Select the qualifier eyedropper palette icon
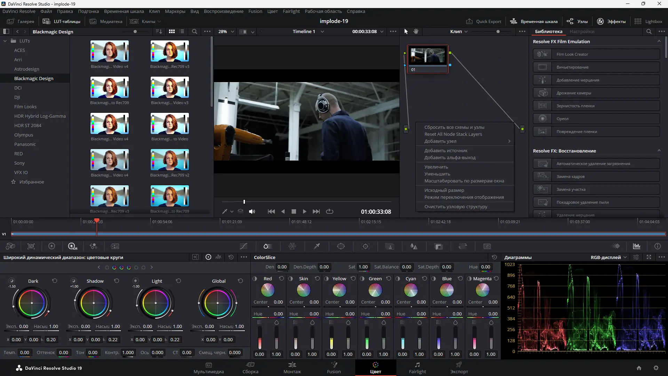This screenshot has height=376, width=668. pos(317,246)
